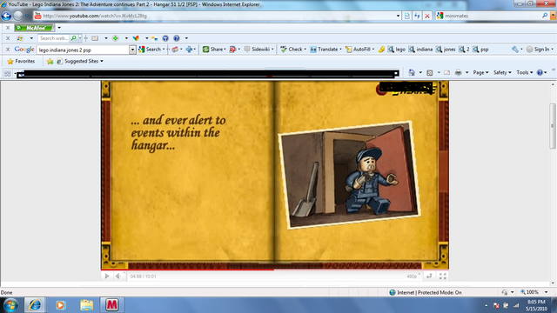Viewport: 557px width, 313px height.
Task: Change video quality from 480p
Action: coord(413,276)
